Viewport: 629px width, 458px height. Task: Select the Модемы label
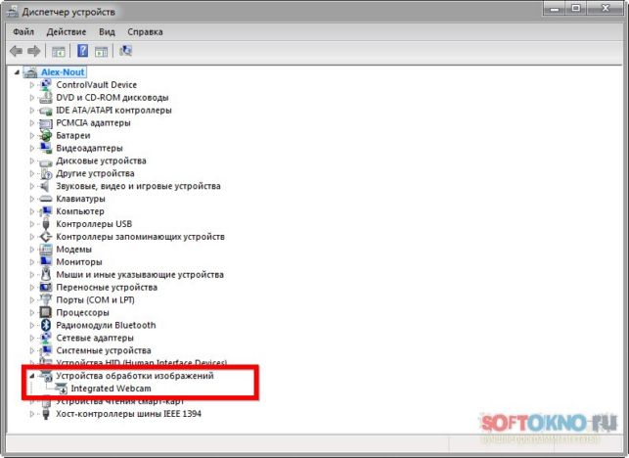point(73,250)
